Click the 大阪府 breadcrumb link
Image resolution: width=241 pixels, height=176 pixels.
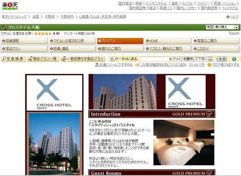[x=49, y=17]
